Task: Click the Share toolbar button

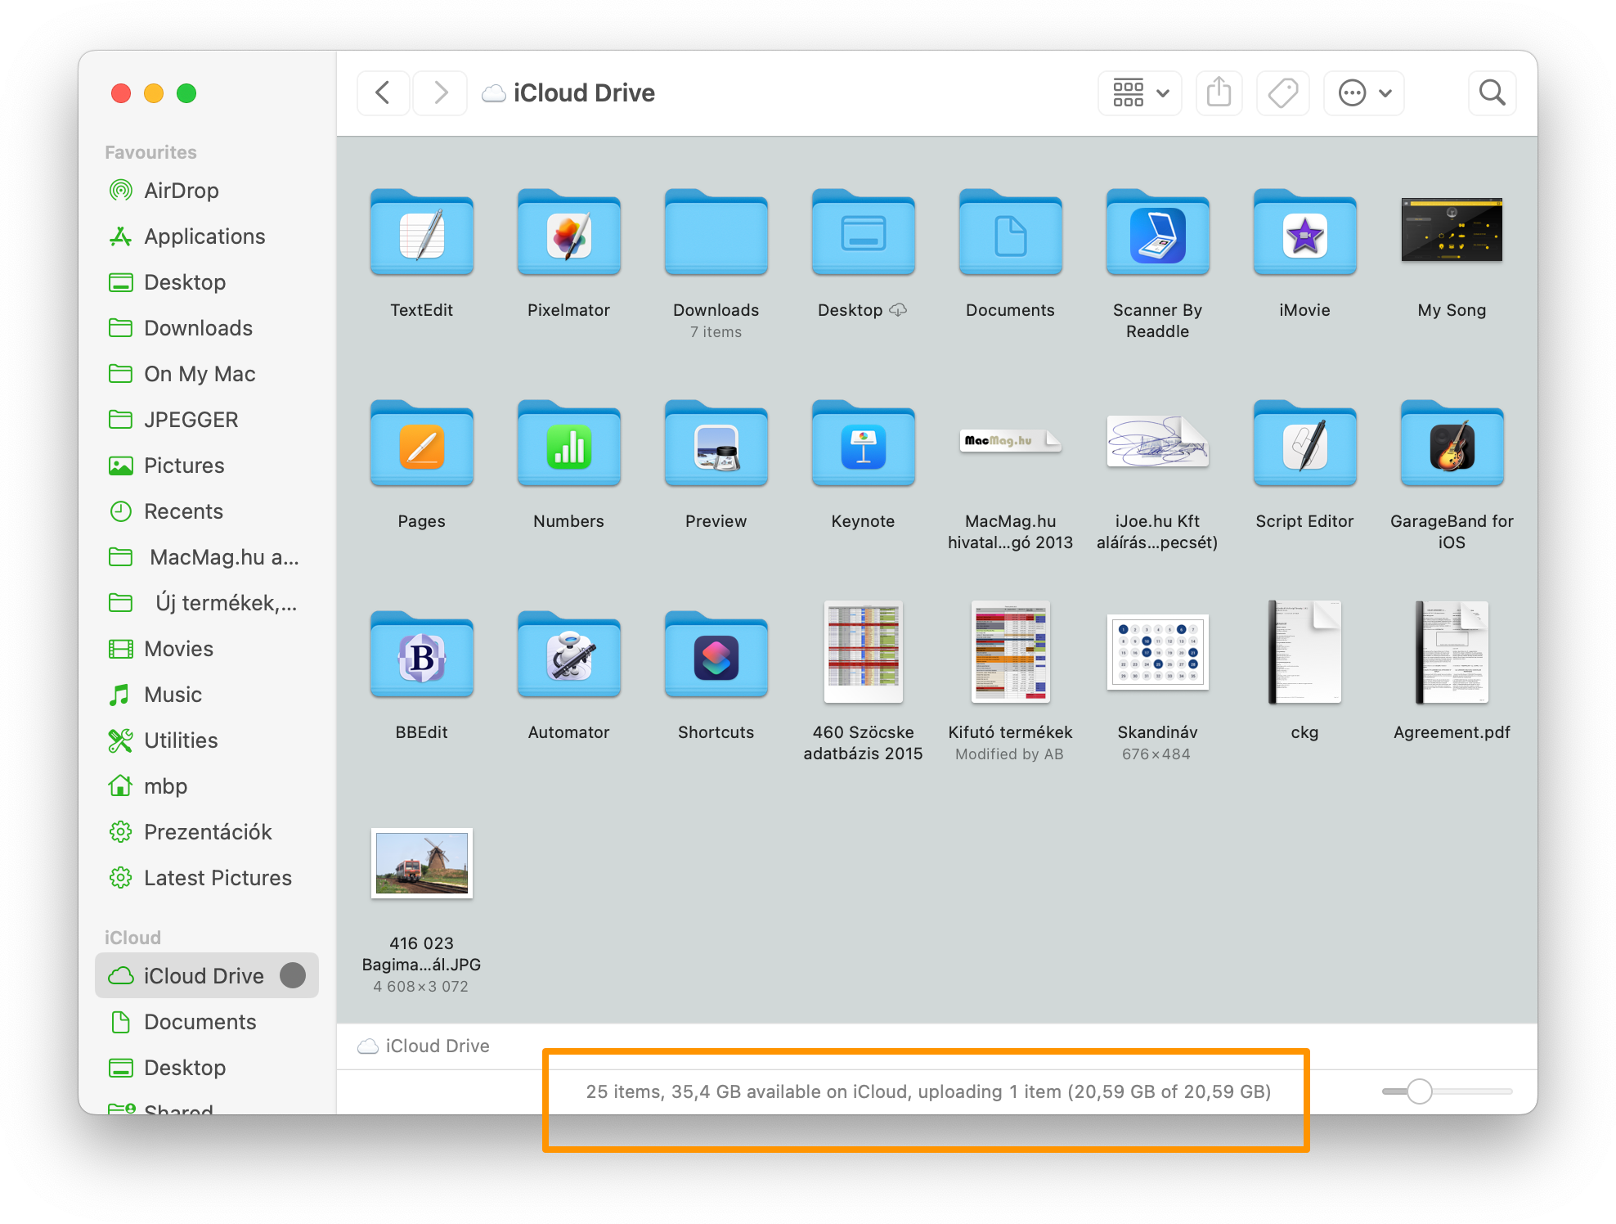Action: click(1219, 92)
